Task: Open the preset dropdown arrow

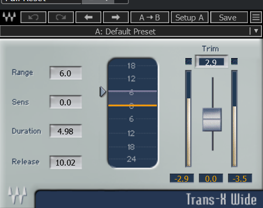Action: click(256, 31)
